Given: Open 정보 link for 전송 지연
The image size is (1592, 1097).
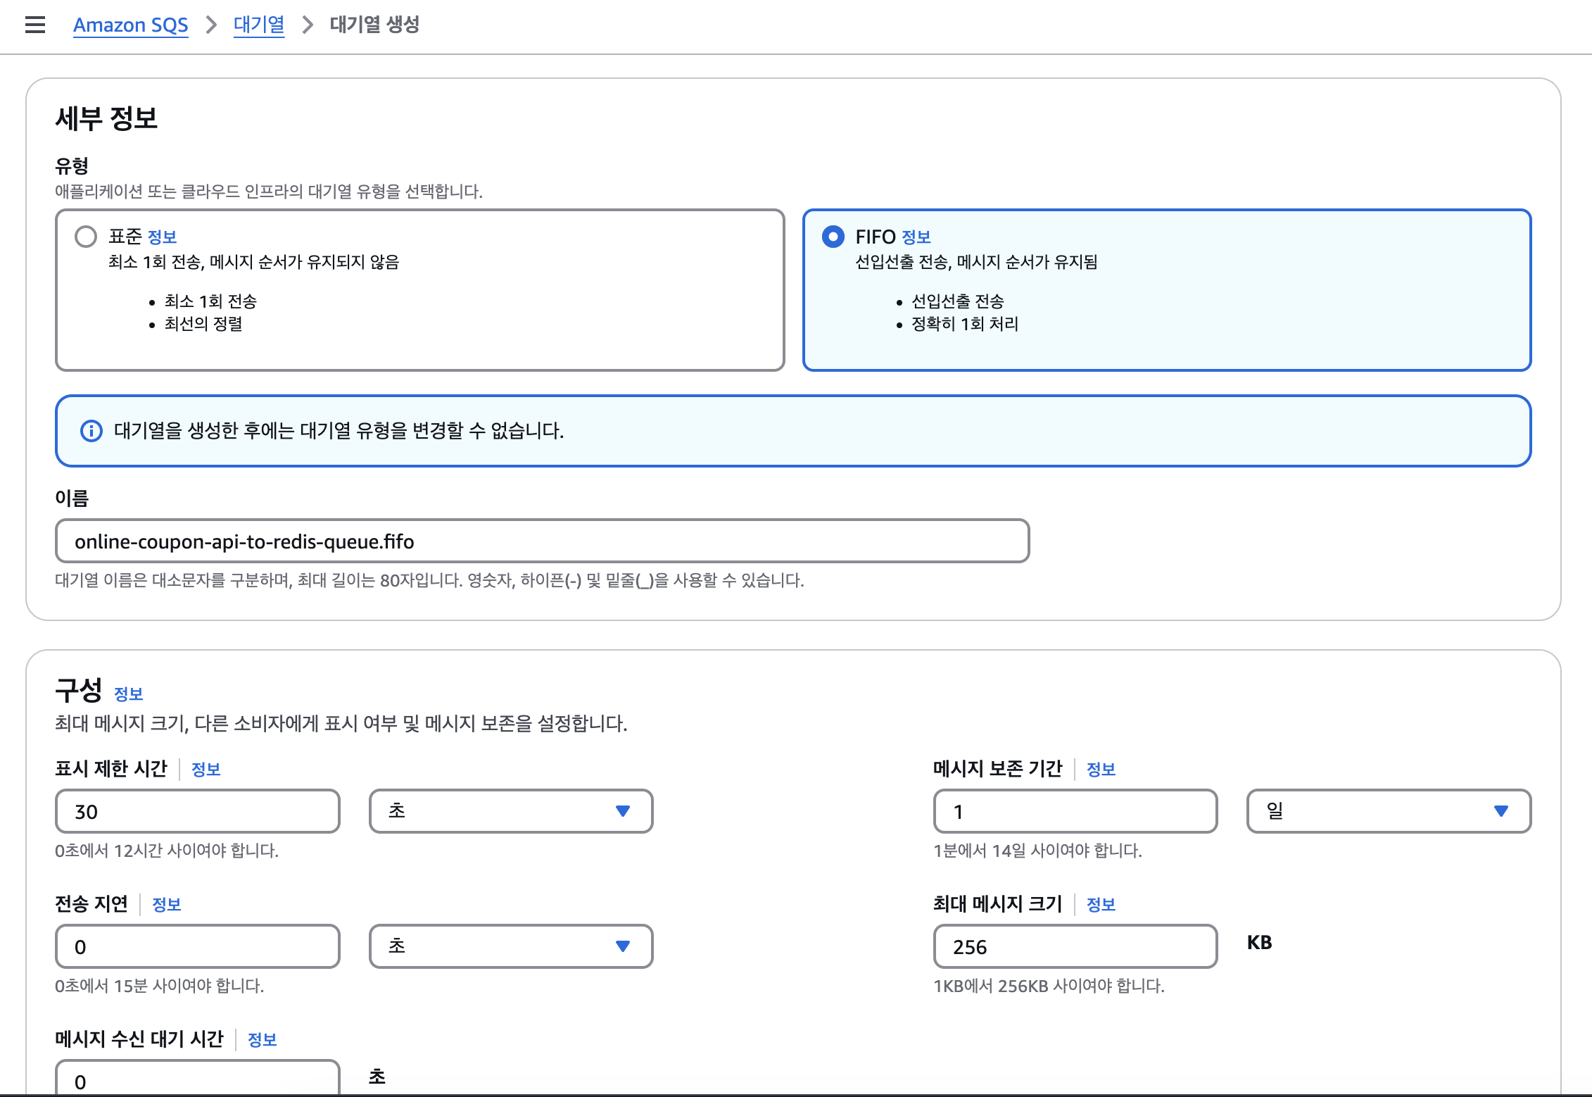Looking at the screenshot, I should tap(166, 905).
